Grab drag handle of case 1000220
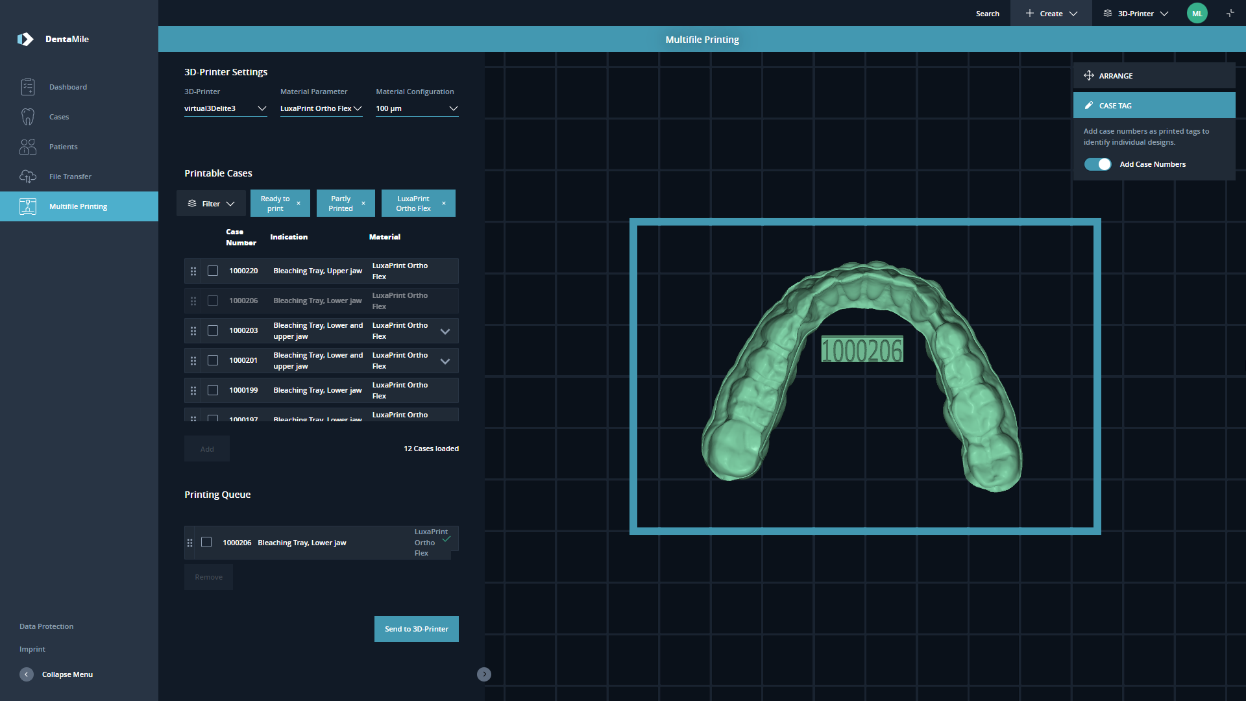 [193, 271]
